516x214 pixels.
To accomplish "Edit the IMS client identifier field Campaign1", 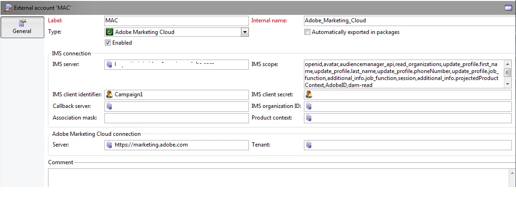I will (x=176, y=94).
